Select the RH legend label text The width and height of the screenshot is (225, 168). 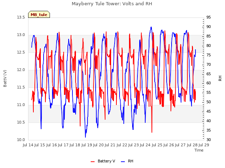(x=130, y=161)
